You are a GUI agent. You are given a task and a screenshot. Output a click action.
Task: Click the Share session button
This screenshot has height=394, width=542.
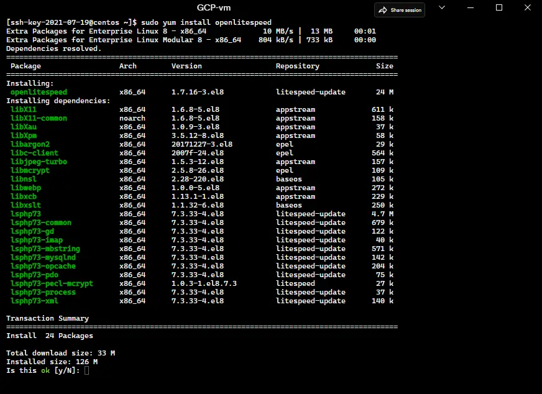pos(400,10)
